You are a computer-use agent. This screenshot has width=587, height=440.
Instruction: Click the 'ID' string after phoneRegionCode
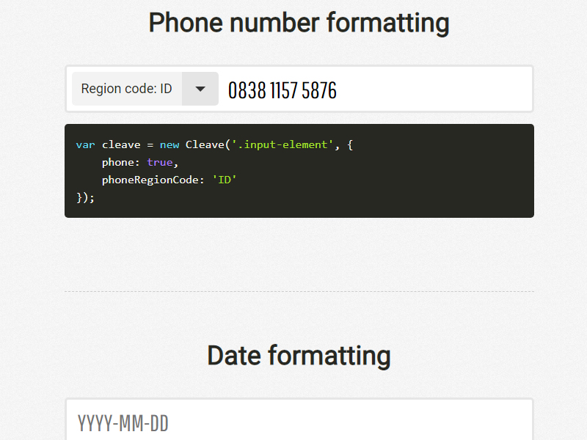225,180
